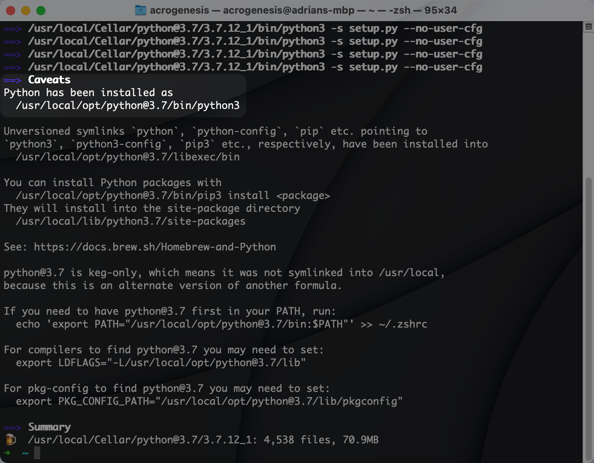Screen dimensions: 594x463
Task: Click the echo export PATH command line
Action: point(221,324)
